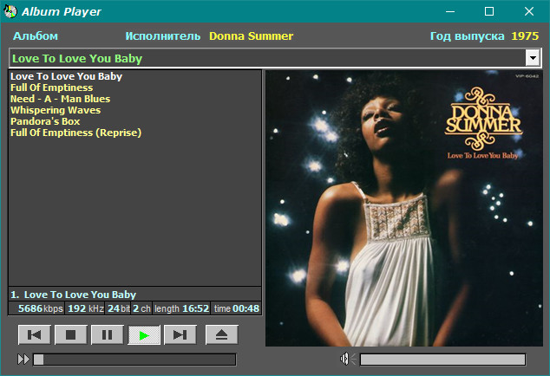550x376 pixels.
Task: Click the '192 kHz' sample rate field
Action: click(85, 308)
